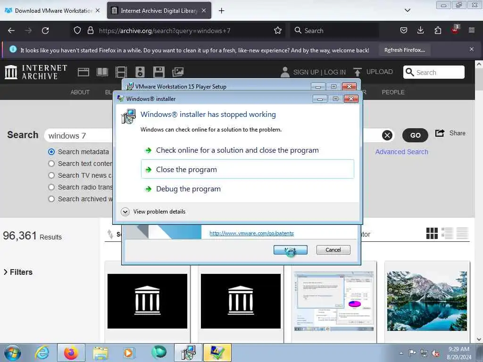Switch to Internet Archive tab

pyautogui.click(x=159, y=11)
